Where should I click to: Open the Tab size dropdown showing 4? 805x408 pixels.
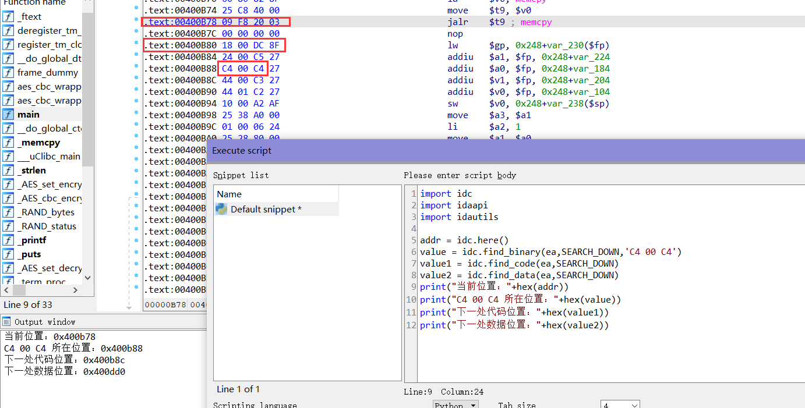coord(620,405)
